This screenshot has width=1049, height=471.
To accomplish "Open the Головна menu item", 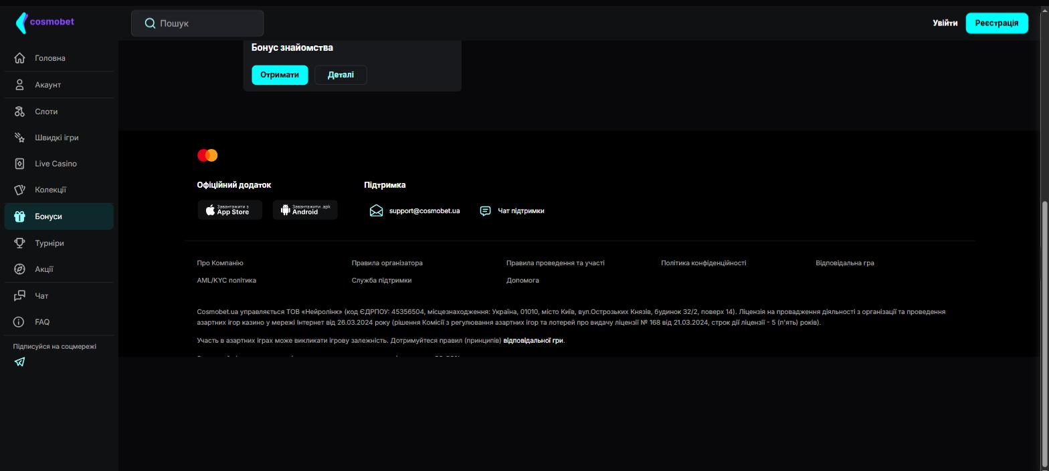I will coord(59,58).
